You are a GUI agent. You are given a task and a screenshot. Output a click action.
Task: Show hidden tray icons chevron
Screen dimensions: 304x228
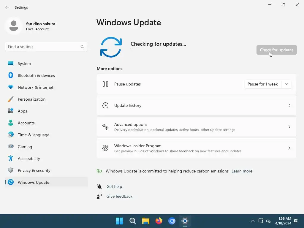[253, 221]
